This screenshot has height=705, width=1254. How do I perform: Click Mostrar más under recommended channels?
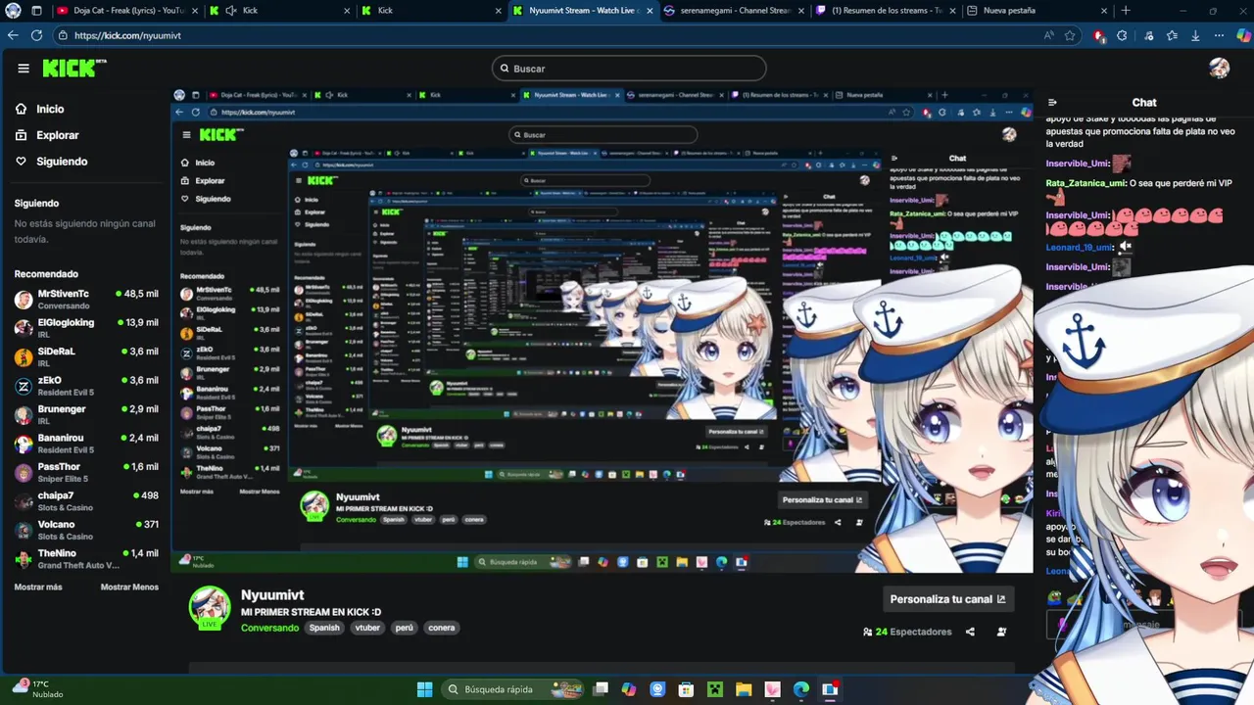click(38, 587)
